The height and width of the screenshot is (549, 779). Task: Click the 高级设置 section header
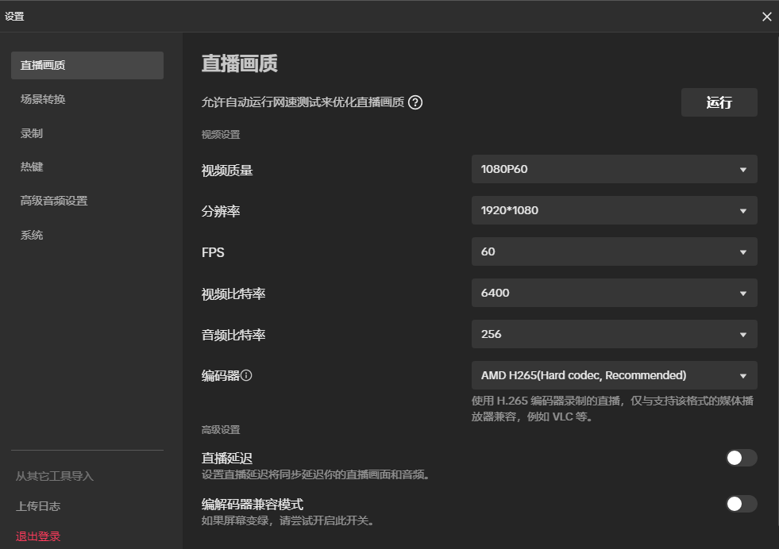(221, 430)
